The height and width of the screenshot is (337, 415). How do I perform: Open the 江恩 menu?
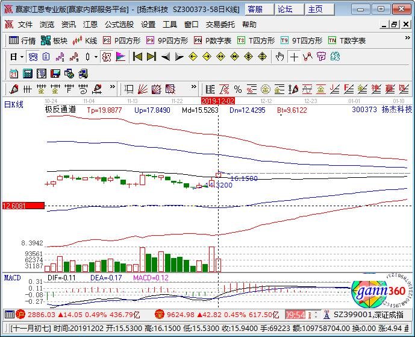(x=90, y=25)
